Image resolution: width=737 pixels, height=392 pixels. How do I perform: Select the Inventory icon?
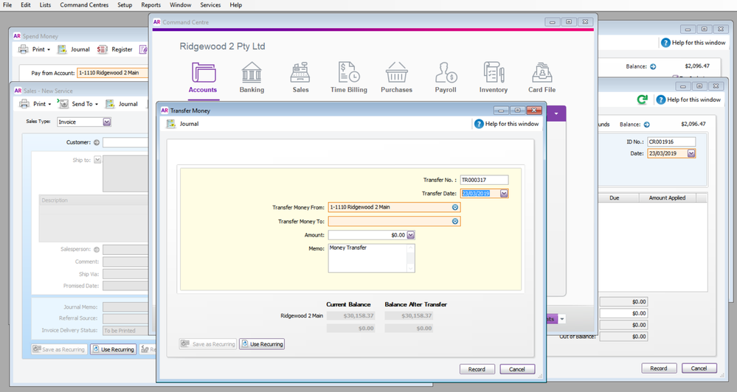pos(494,74)
